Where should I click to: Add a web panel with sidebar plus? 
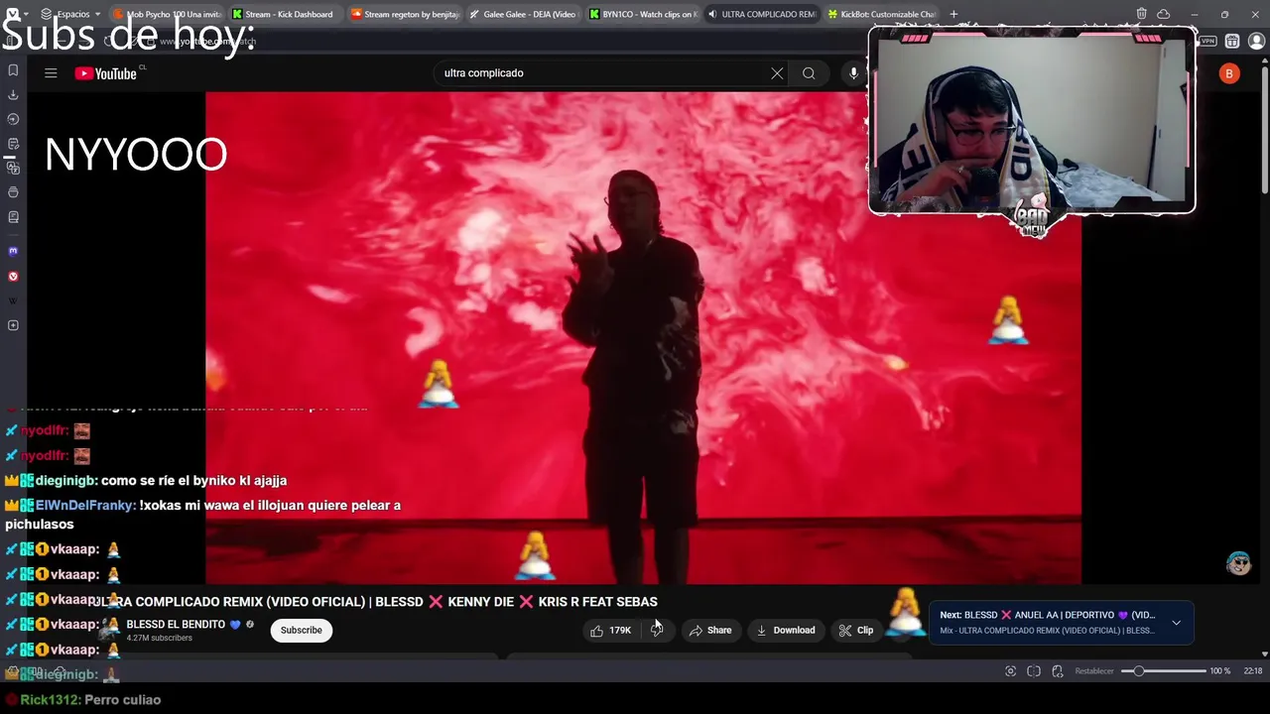click(x=13, y=325)
